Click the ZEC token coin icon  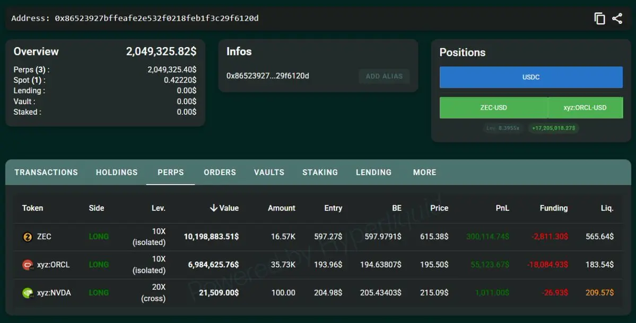pyautogui.click(x=28, y=237)
